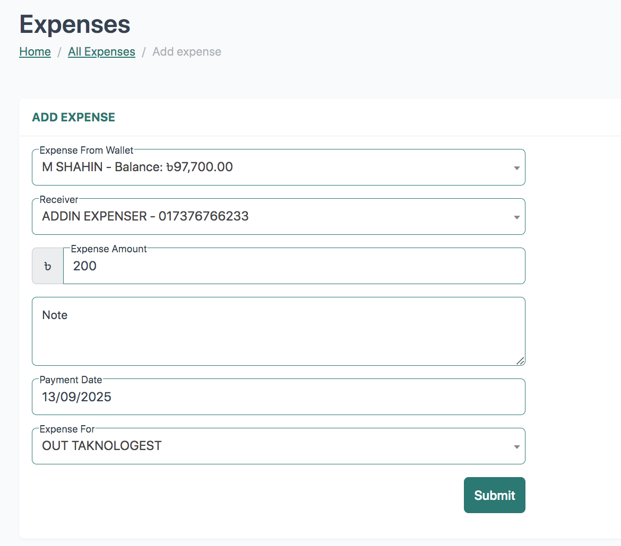Image resolution: width=621 pixels, height=546 pixels.
Task: Expand the OUT TAKNOLOGEST selection list
Action: [x=265, y=446]
